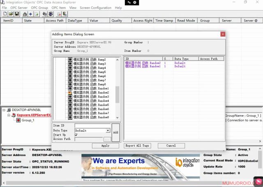263x187 pixels.
Task: Toggle the Start Up checkbox
Action: click(x=76, y=134)
